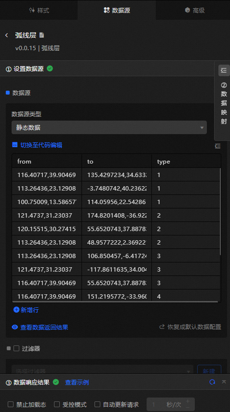Select to cell starting 135.4297234

(117, 175)
